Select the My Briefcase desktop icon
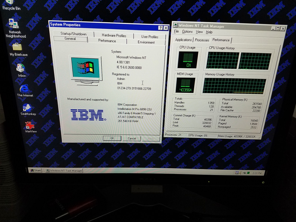The image size is (296, 222). (x=18, y=50)
